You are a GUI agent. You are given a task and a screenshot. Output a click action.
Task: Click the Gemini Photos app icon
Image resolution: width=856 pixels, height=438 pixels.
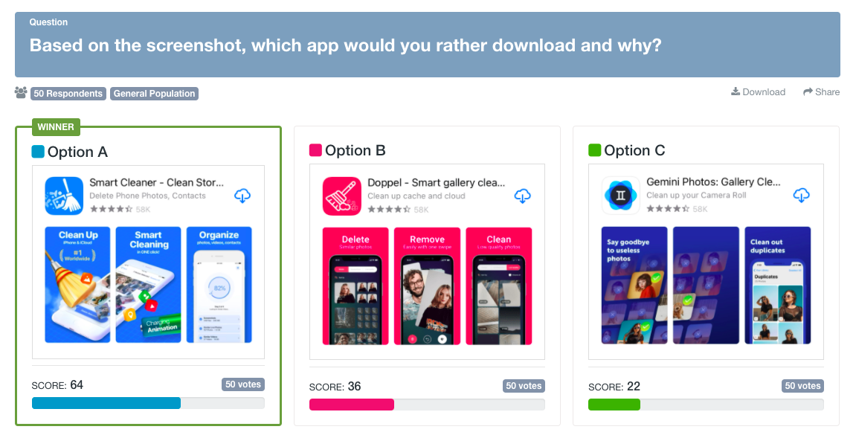coord(621,196)
